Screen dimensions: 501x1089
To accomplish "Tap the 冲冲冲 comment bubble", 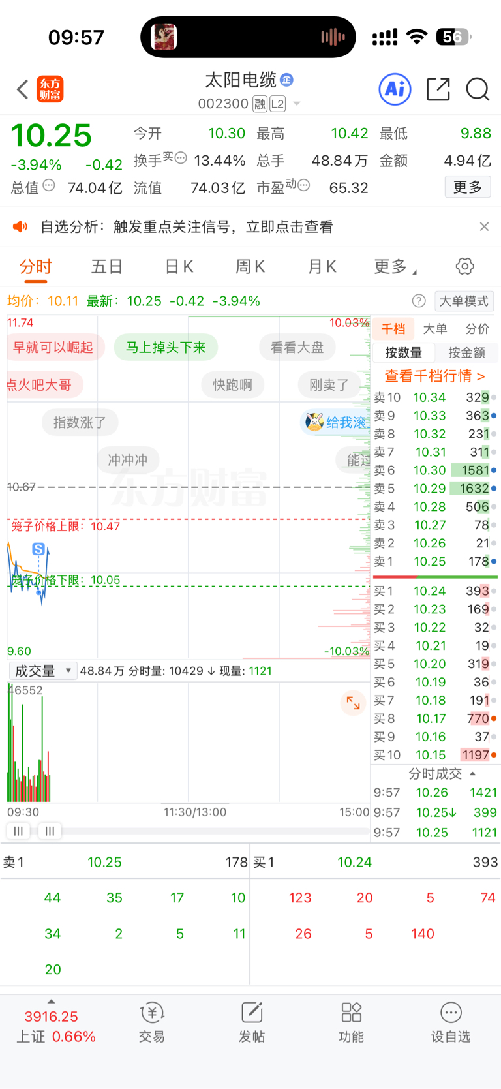I will coord(128,460).
